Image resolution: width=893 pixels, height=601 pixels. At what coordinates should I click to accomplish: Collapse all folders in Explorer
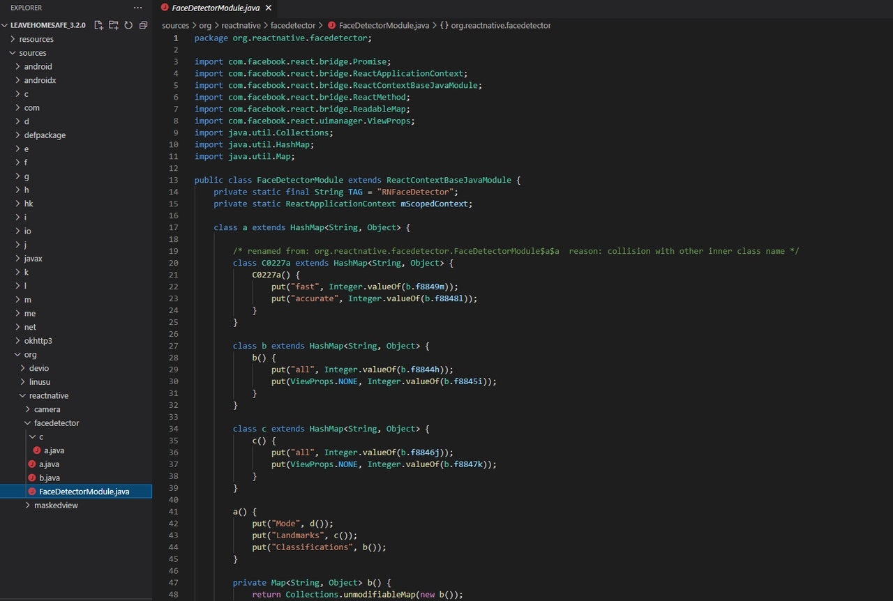143,25
